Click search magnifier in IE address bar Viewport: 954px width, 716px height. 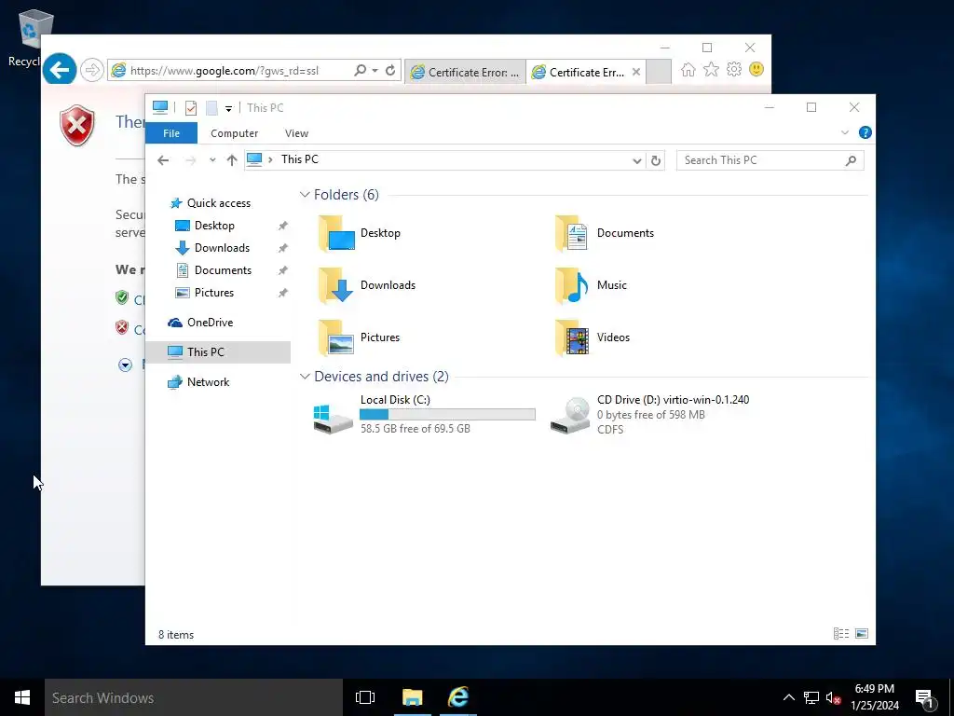[x=361, y=70]
